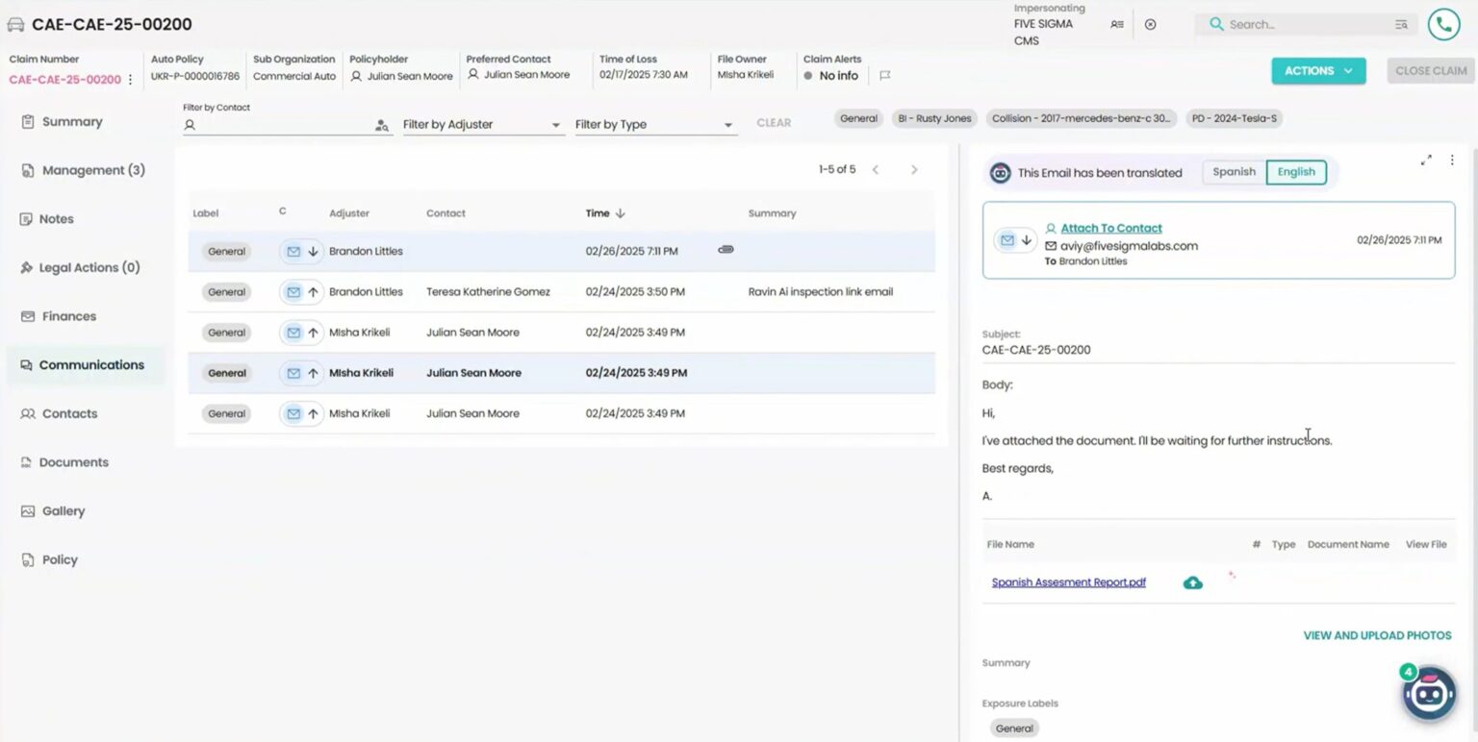The width and height of the screenshot is (1478, 742).
Task: Open the Communications tab
Action: coord(90,364)
